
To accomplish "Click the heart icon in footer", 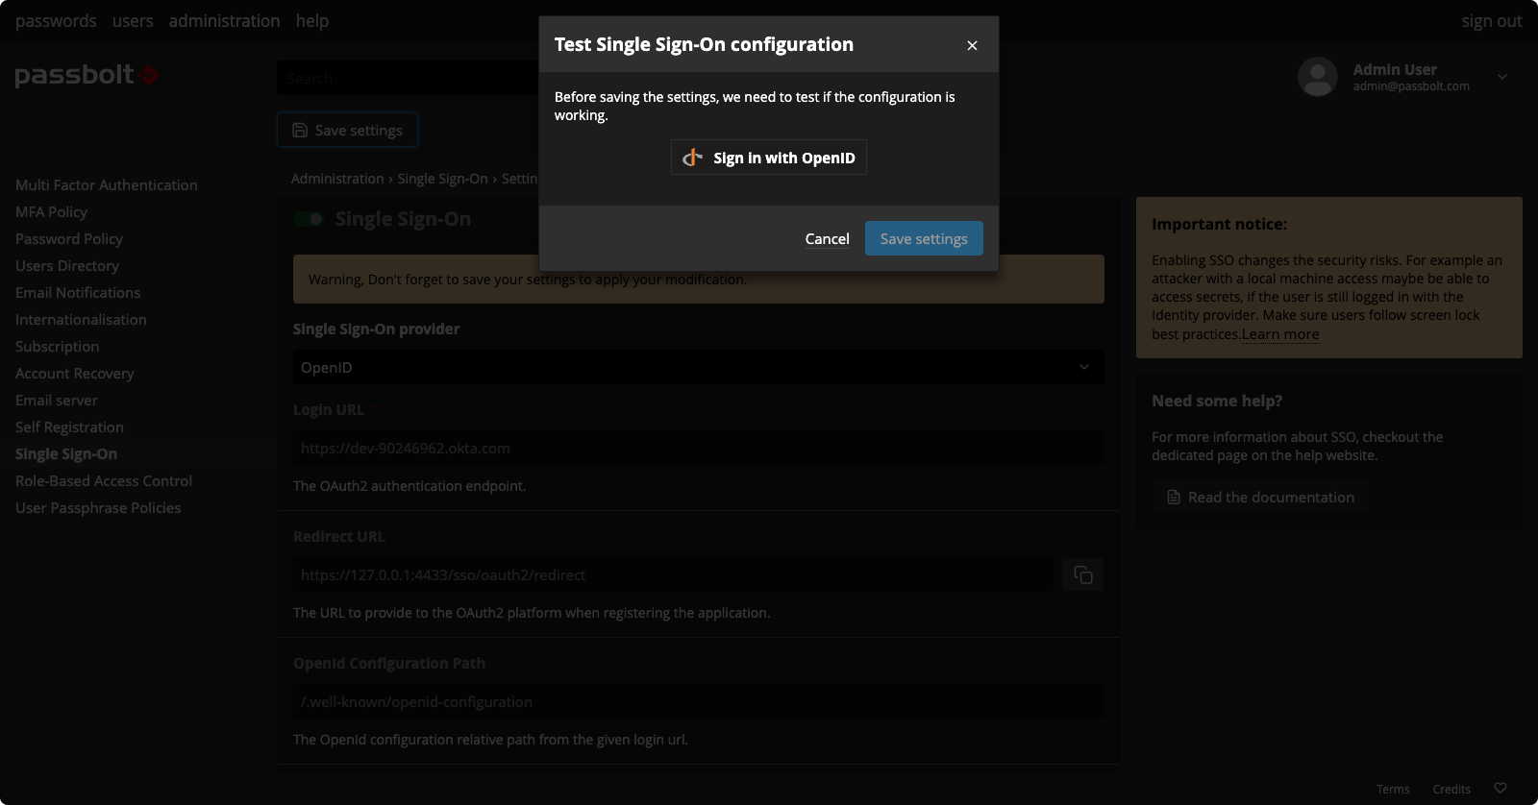I will pos(1501,788).
